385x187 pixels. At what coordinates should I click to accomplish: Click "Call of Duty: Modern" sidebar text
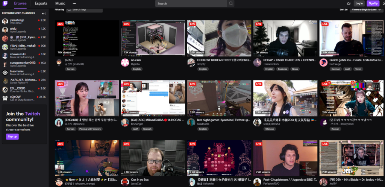pos(23,100)
